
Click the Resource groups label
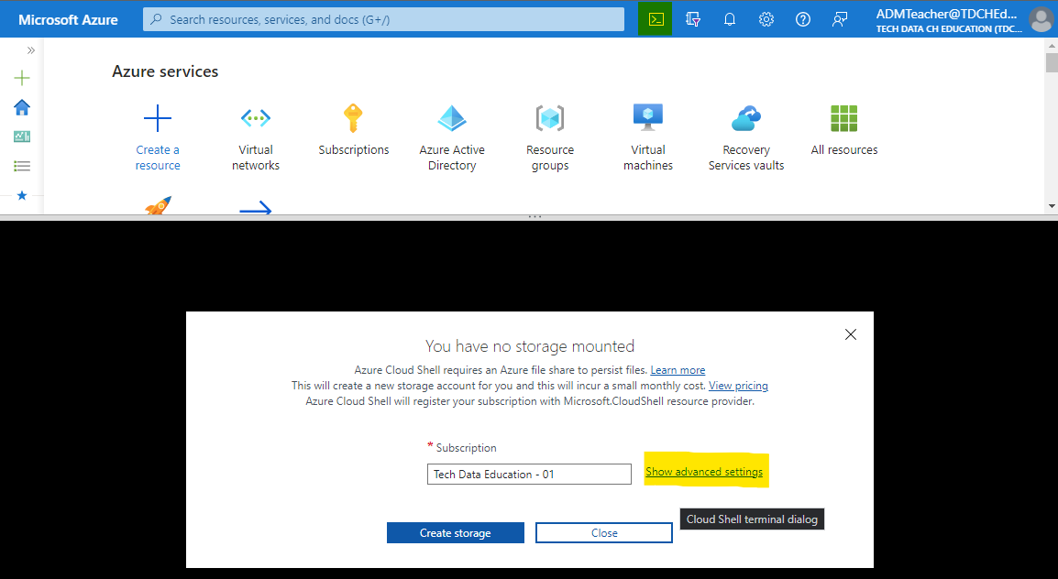[550, 158]
